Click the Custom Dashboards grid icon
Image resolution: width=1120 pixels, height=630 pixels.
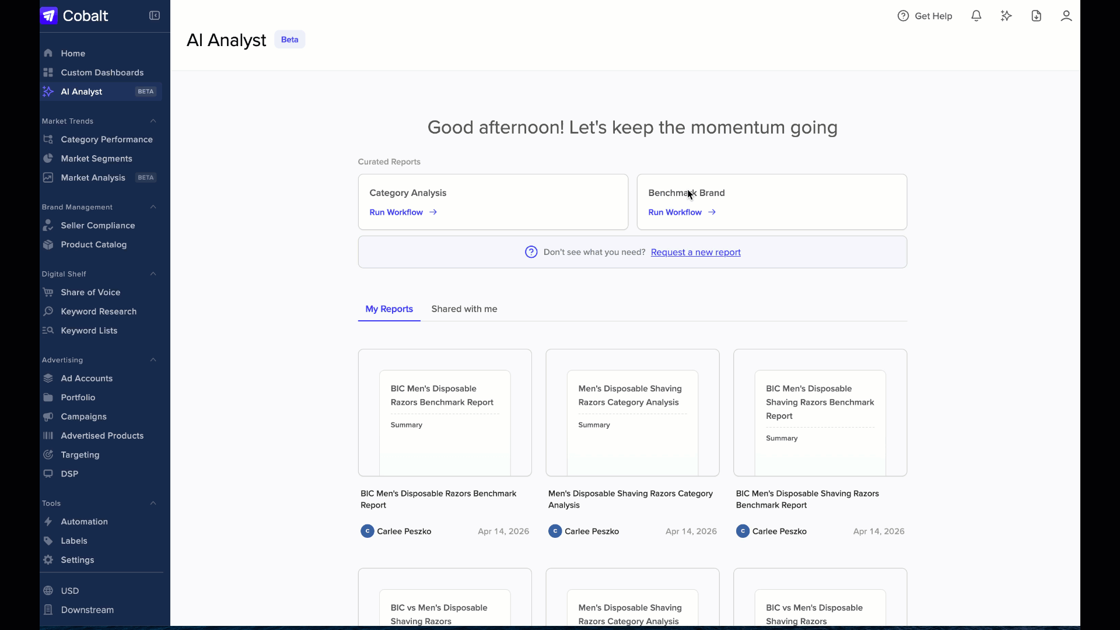point(48,72)
